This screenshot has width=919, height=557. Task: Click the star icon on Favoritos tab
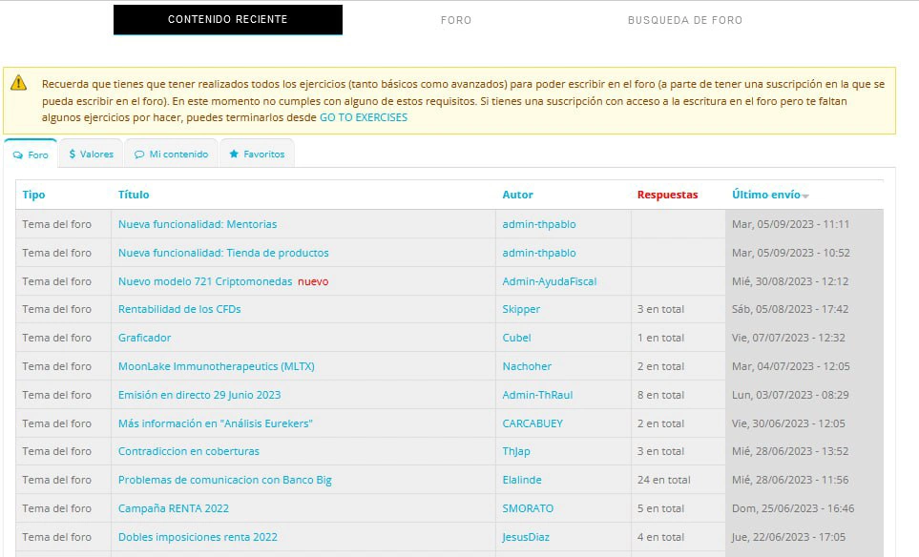pyautogui.click(x=234, y=154)
